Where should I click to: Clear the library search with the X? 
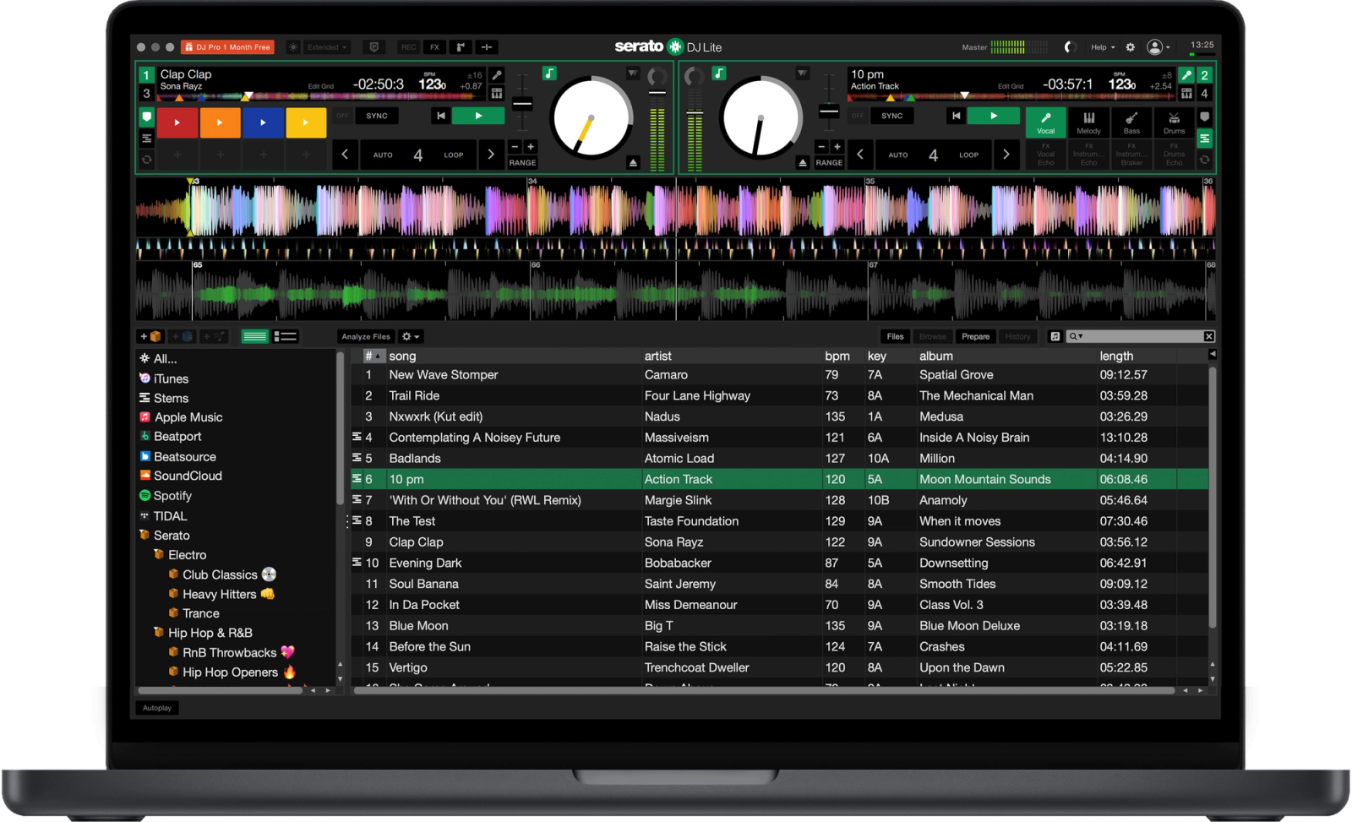tap(1209, 336)
